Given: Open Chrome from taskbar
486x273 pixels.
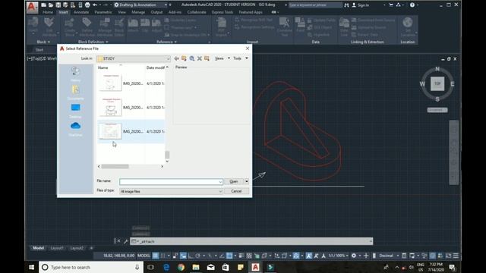Looking at the screenshot, I should [x=181, y=267].
